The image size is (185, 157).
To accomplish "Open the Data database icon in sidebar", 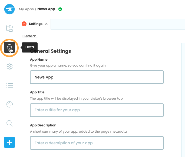I will [x=9, y=47].
